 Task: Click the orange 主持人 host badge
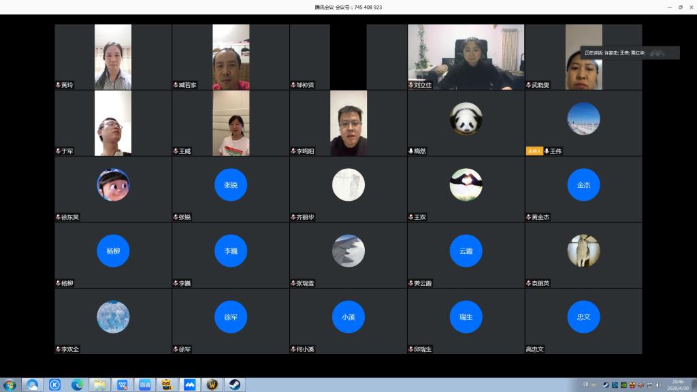pyautogui.click(x=534, y=151)
